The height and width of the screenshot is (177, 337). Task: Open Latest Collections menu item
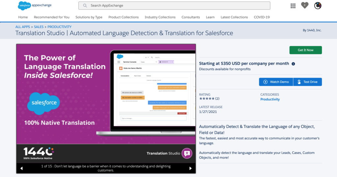pyautogui.click(x=234, y=17)
